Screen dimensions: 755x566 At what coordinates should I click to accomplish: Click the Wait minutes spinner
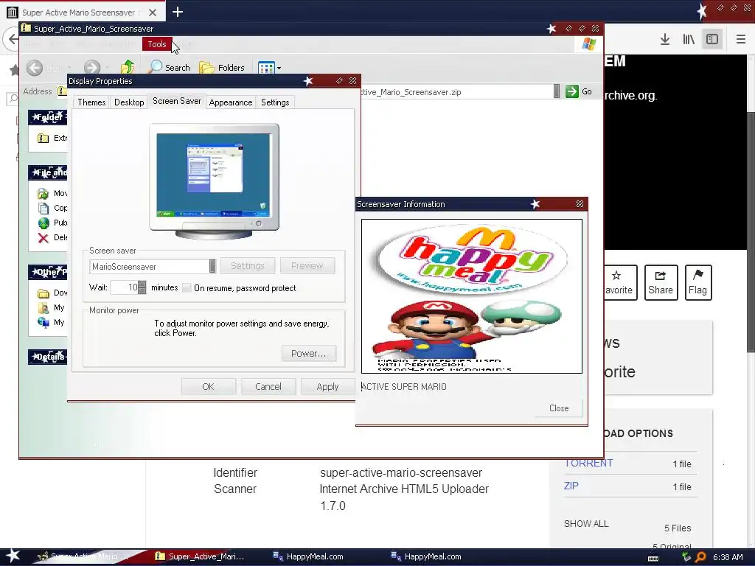point(142,287)
